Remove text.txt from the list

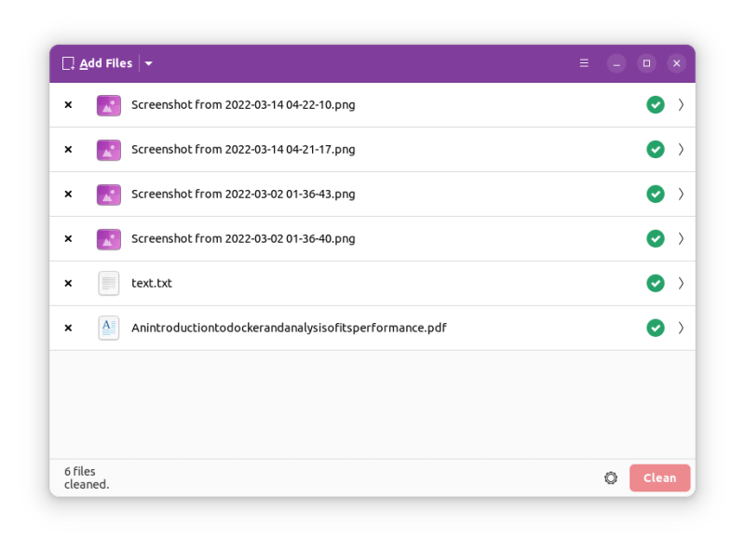pos(68,284)
